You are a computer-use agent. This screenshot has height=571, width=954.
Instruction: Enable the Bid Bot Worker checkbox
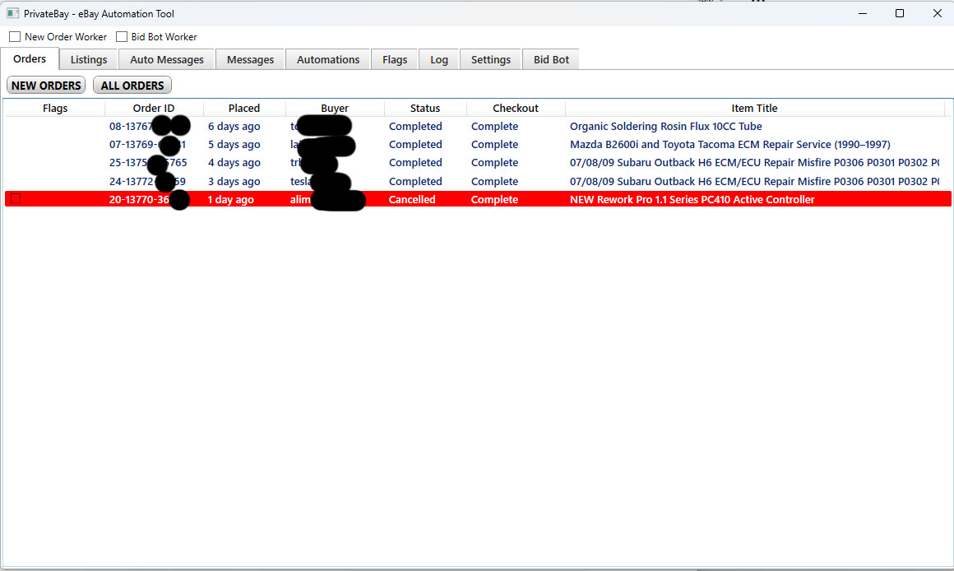click(121, 36)
